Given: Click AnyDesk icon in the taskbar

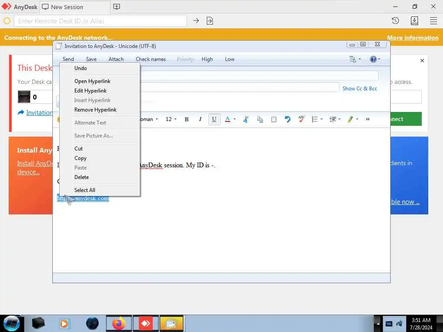Looking at the screenshot, I should tap(146, 323).
